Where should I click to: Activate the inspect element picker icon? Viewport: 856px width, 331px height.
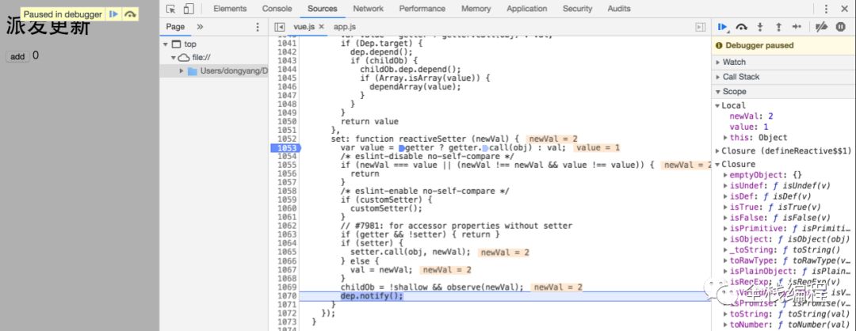[171, 9]
